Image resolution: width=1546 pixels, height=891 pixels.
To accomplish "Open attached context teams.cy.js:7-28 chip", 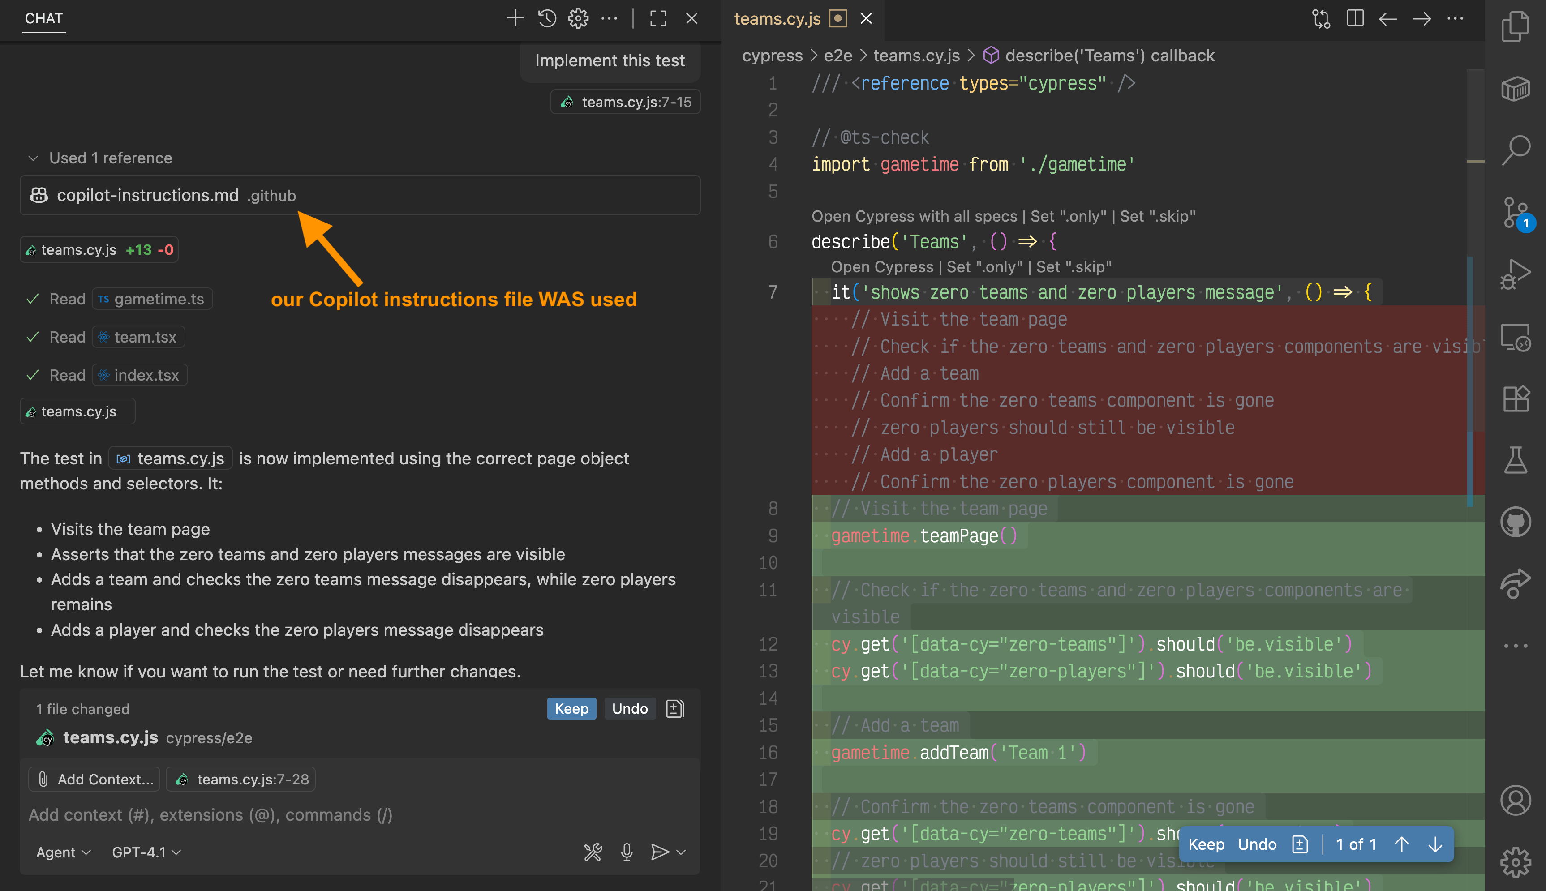I will click(240, 779).
